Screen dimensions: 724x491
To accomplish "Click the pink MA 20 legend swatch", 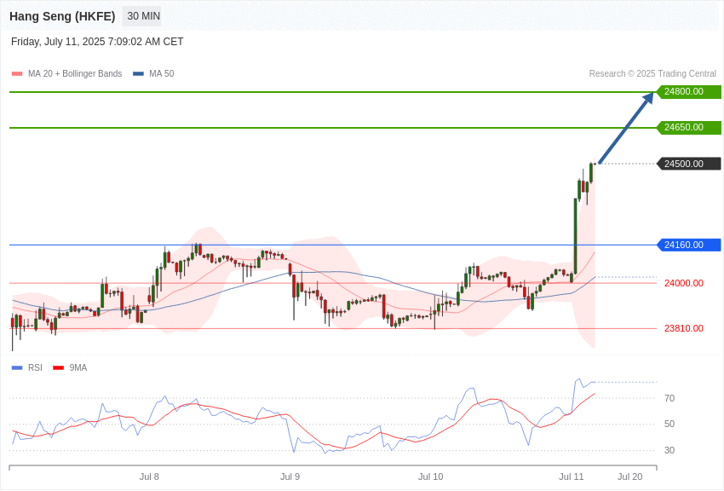I will pos(17,73).
